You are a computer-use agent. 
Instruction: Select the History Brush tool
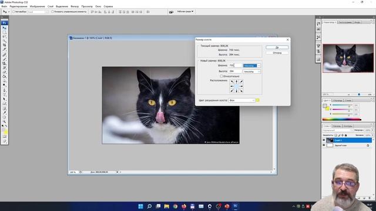coord(4,68)
